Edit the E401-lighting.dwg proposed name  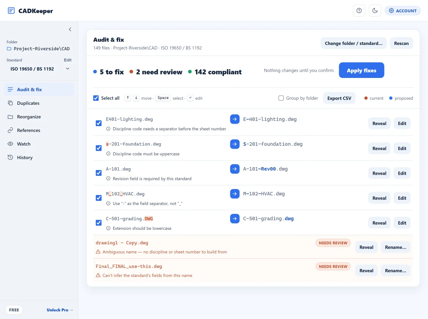pyautogui.click(x=402, y=123)
